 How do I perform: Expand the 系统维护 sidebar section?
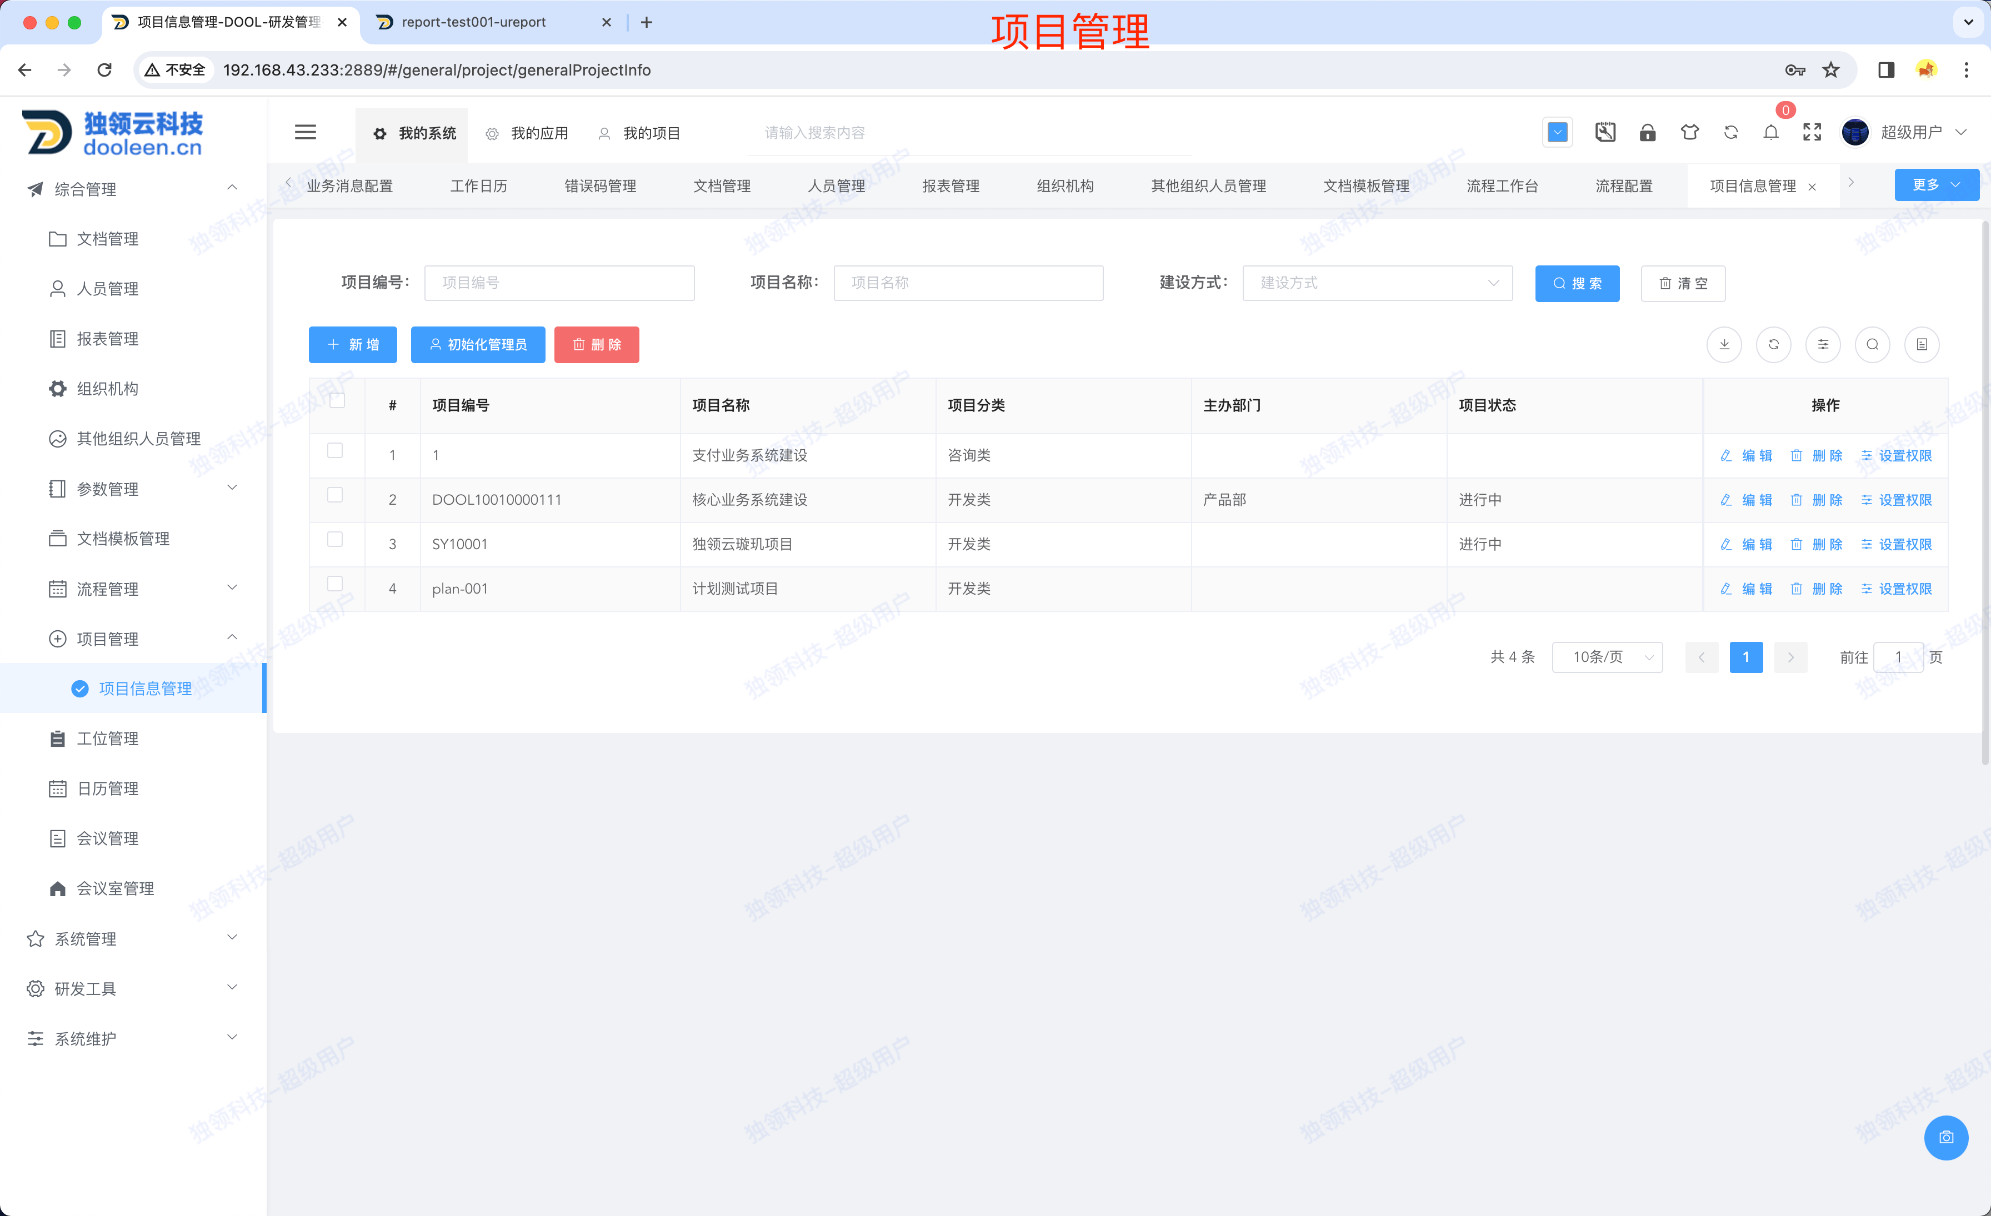tap(133, 1038)
